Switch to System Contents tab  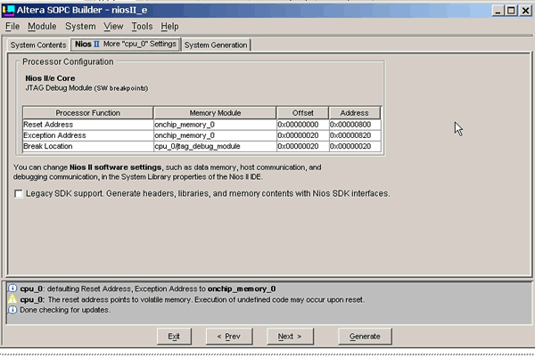[x=38, y=45]
